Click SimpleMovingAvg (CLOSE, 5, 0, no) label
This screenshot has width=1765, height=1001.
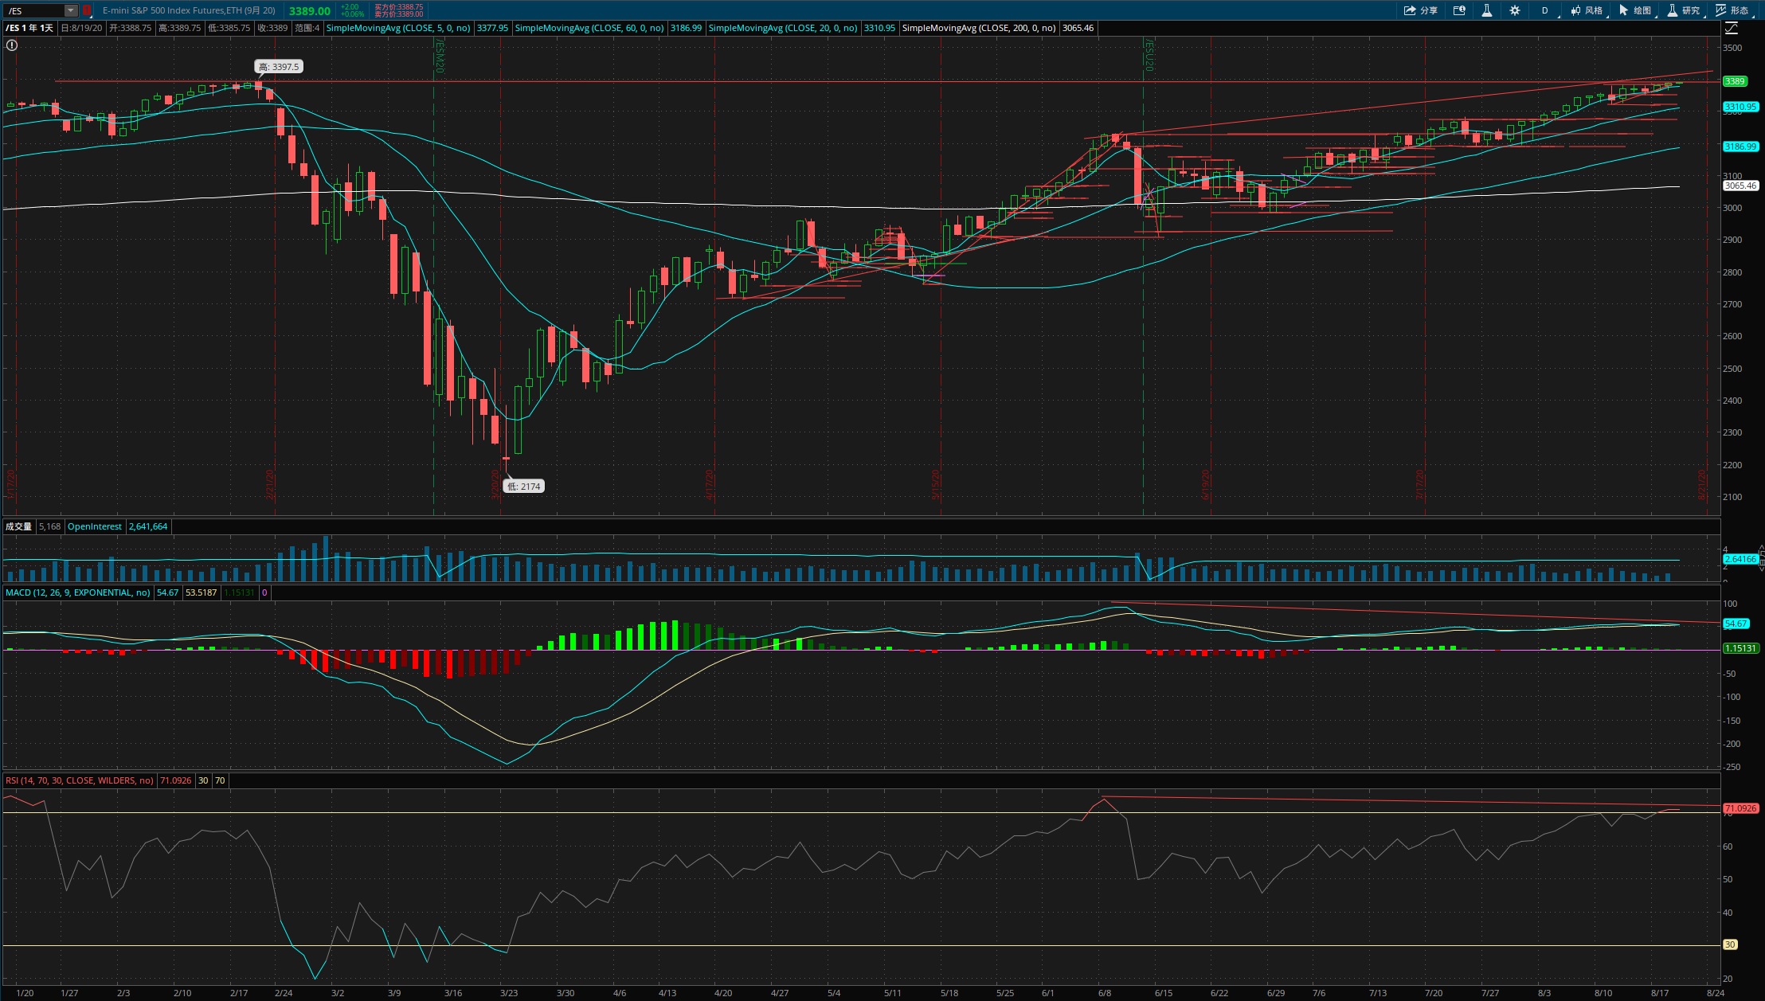coord(398,28)
